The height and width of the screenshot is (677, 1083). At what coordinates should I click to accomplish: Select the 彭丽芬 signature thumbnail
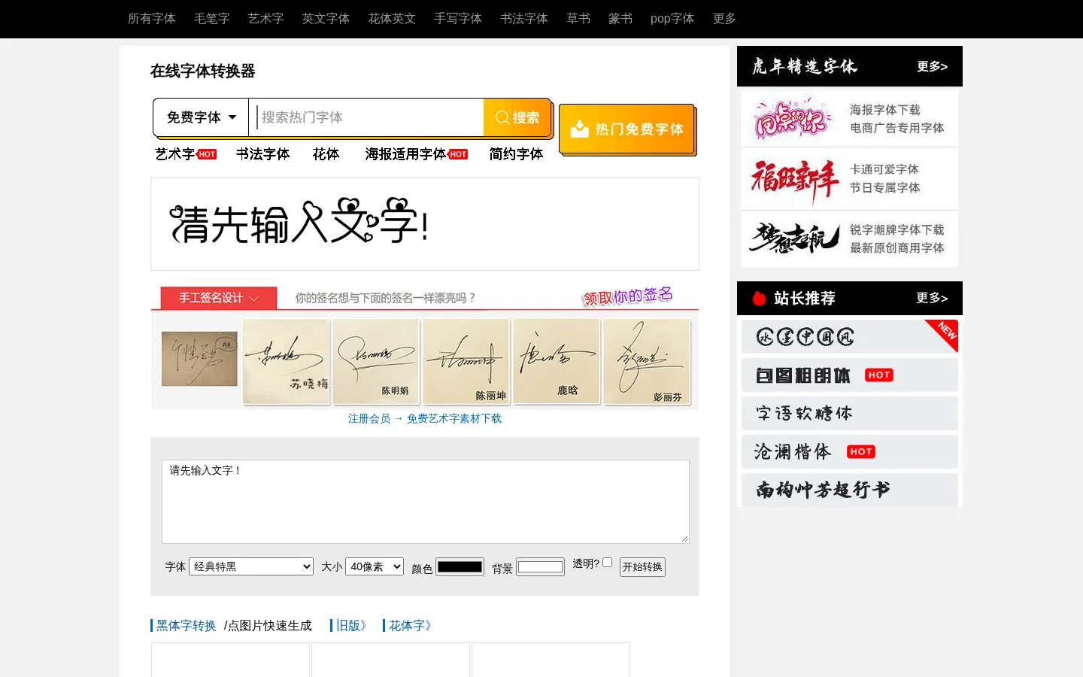647,362
